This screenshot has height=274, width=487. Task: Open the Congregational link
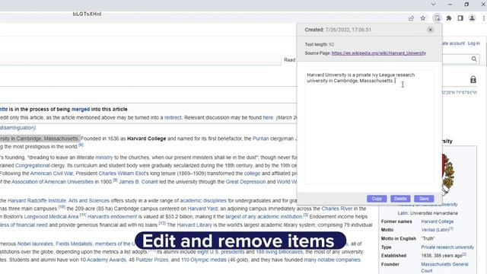pos(33,166)
